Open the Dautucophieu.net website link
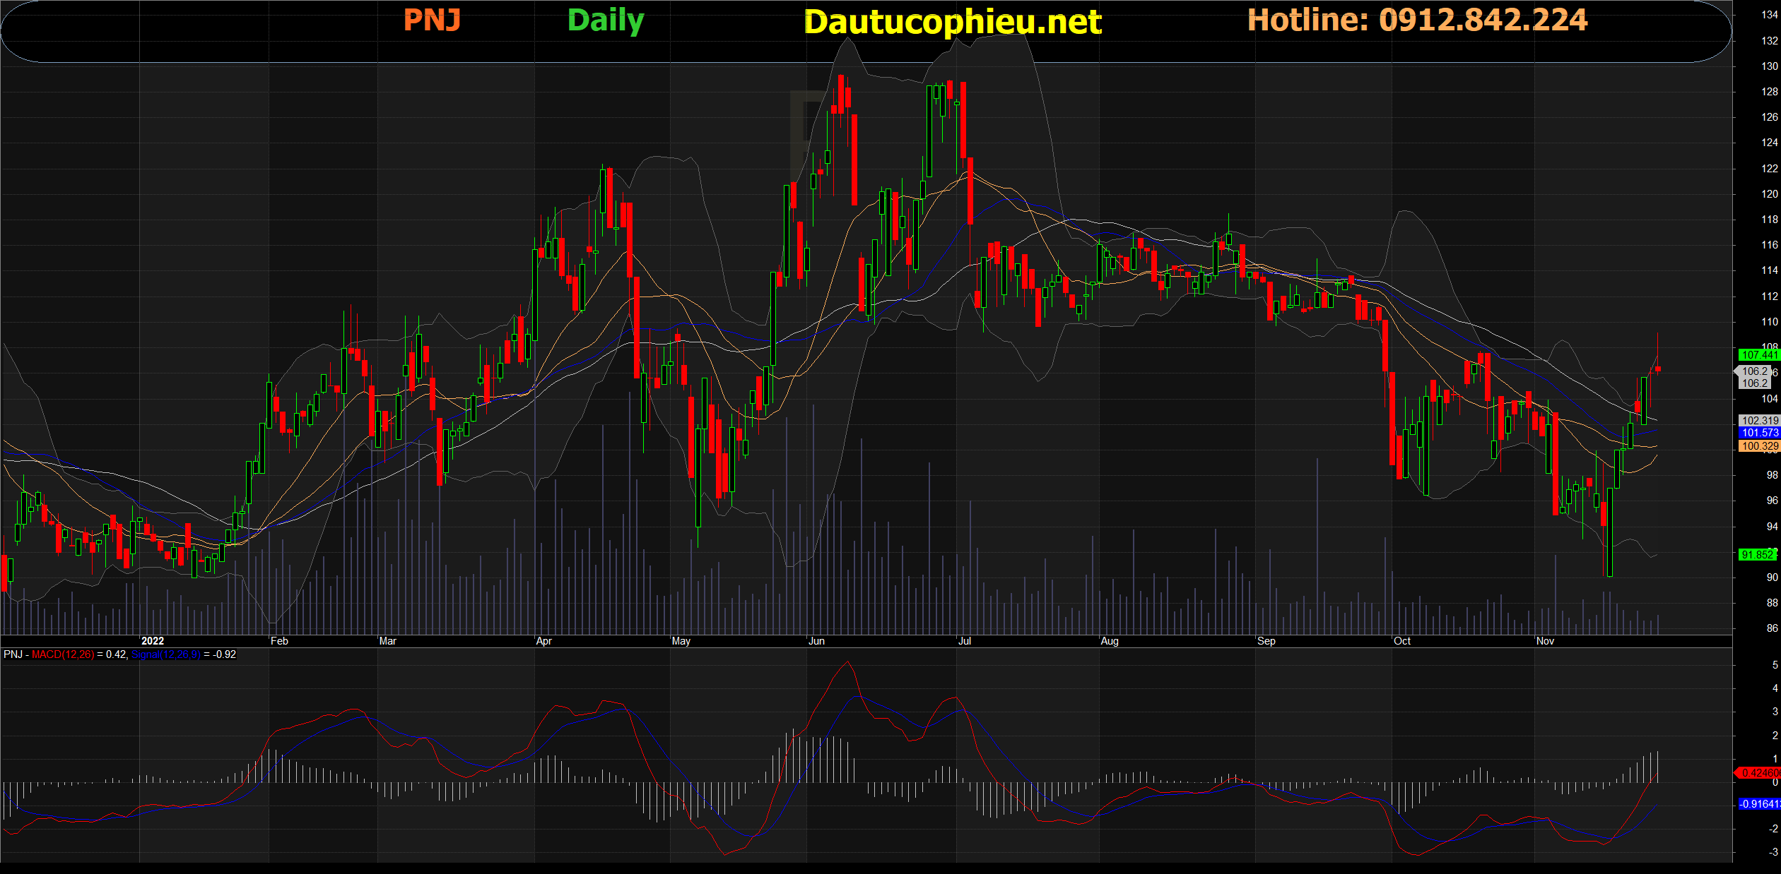Image resolution: width=1781 pixels, height=874 pixels. point(953,23)
